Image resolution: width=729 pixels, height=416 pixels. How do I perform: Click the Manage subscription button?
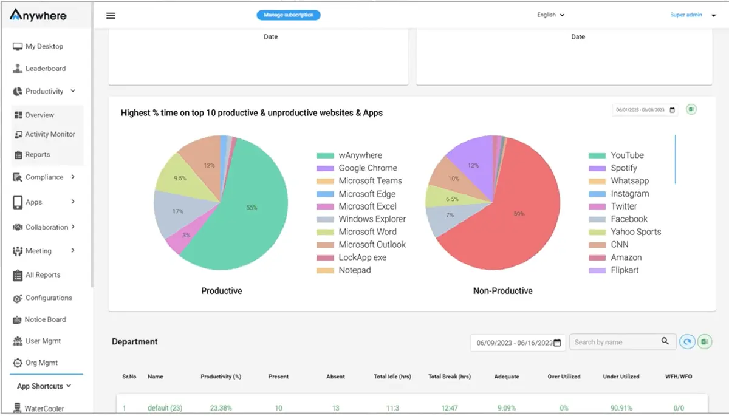click(289, 15)
